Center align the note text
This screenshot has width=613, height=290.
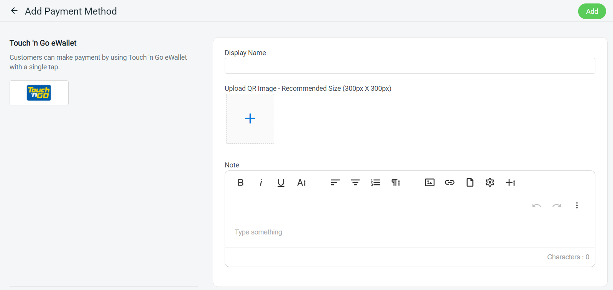[355, 182]
